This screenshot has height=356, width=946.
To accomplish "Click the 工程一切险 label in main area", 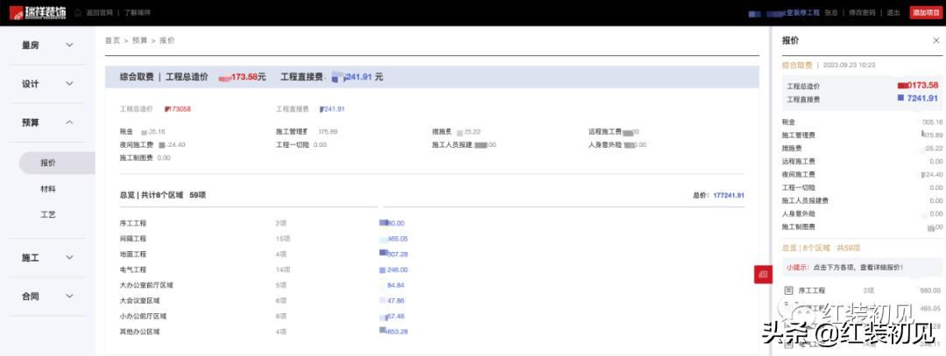I will (x=293, y=144).
